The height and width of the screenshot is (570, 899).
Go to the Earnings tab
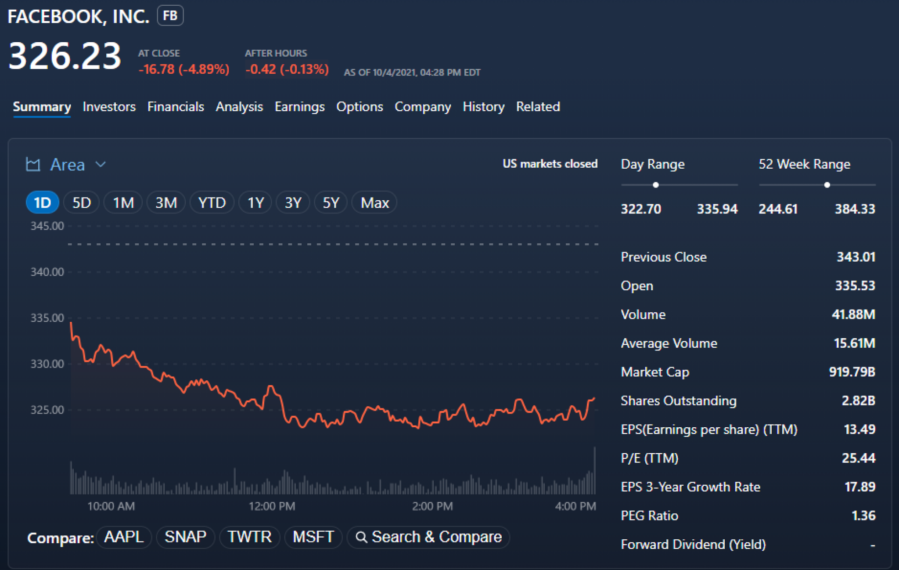299,107
